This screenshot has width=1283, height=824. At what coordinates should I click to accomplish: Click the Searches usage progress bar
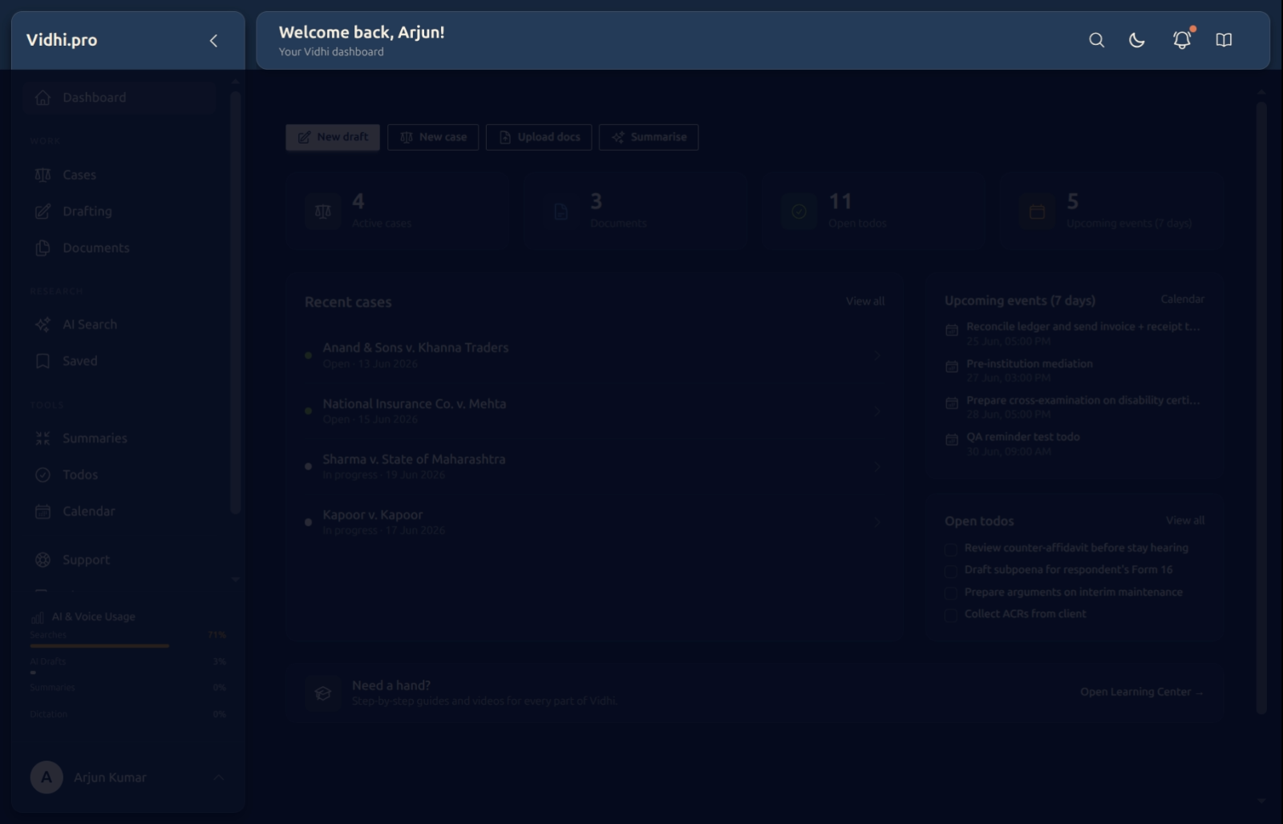coord(127,645)
